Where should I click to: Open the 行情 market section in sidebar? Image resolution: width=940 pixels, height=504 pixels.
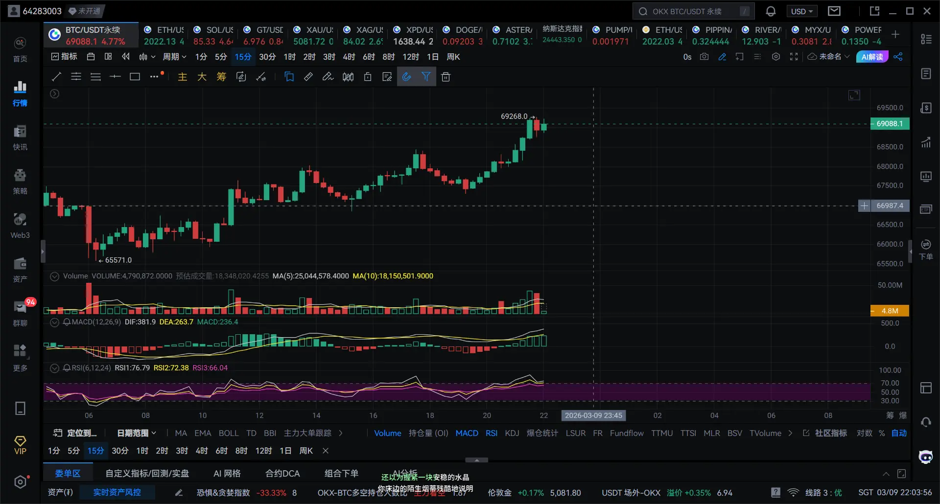click(x=20, y=93)
